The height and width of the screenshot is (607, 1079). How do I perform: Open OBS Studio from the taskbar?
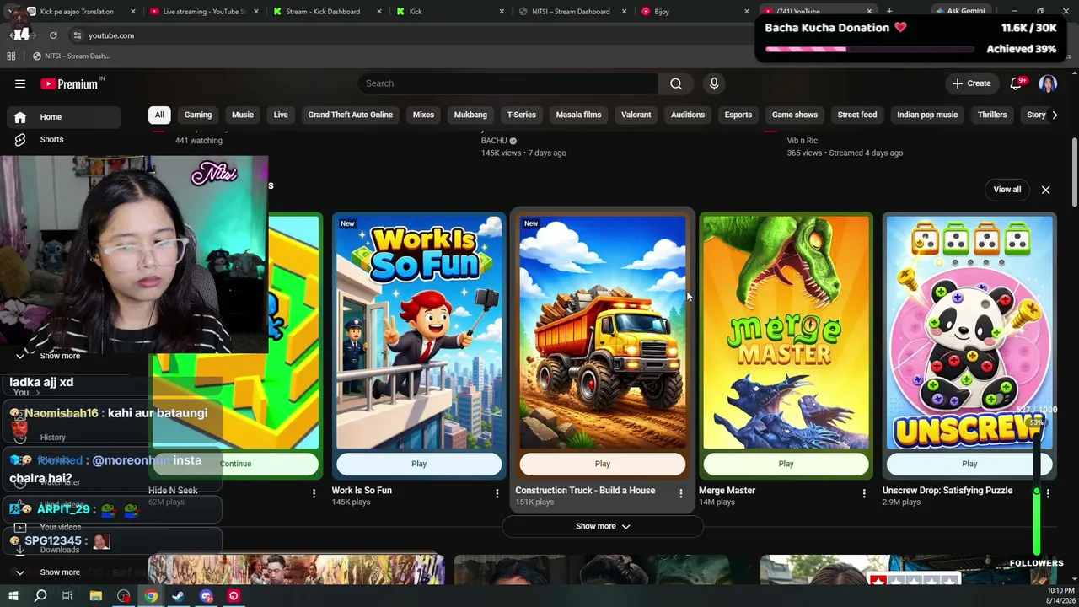click(x=124, y=596)
